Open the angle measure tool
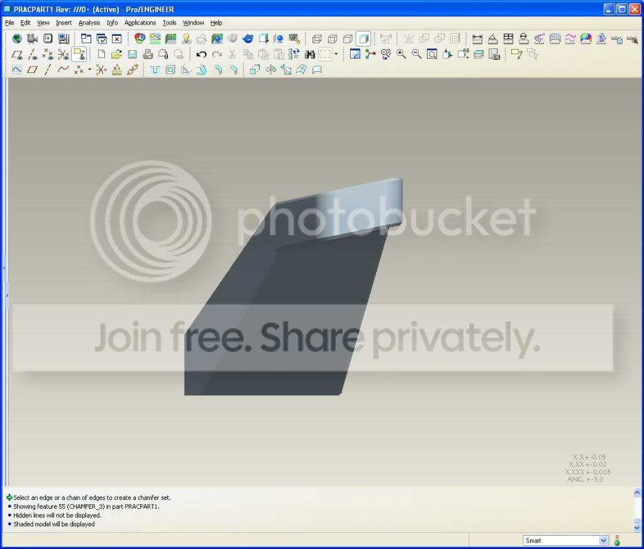The image size is (644, 549). [493, 39]
